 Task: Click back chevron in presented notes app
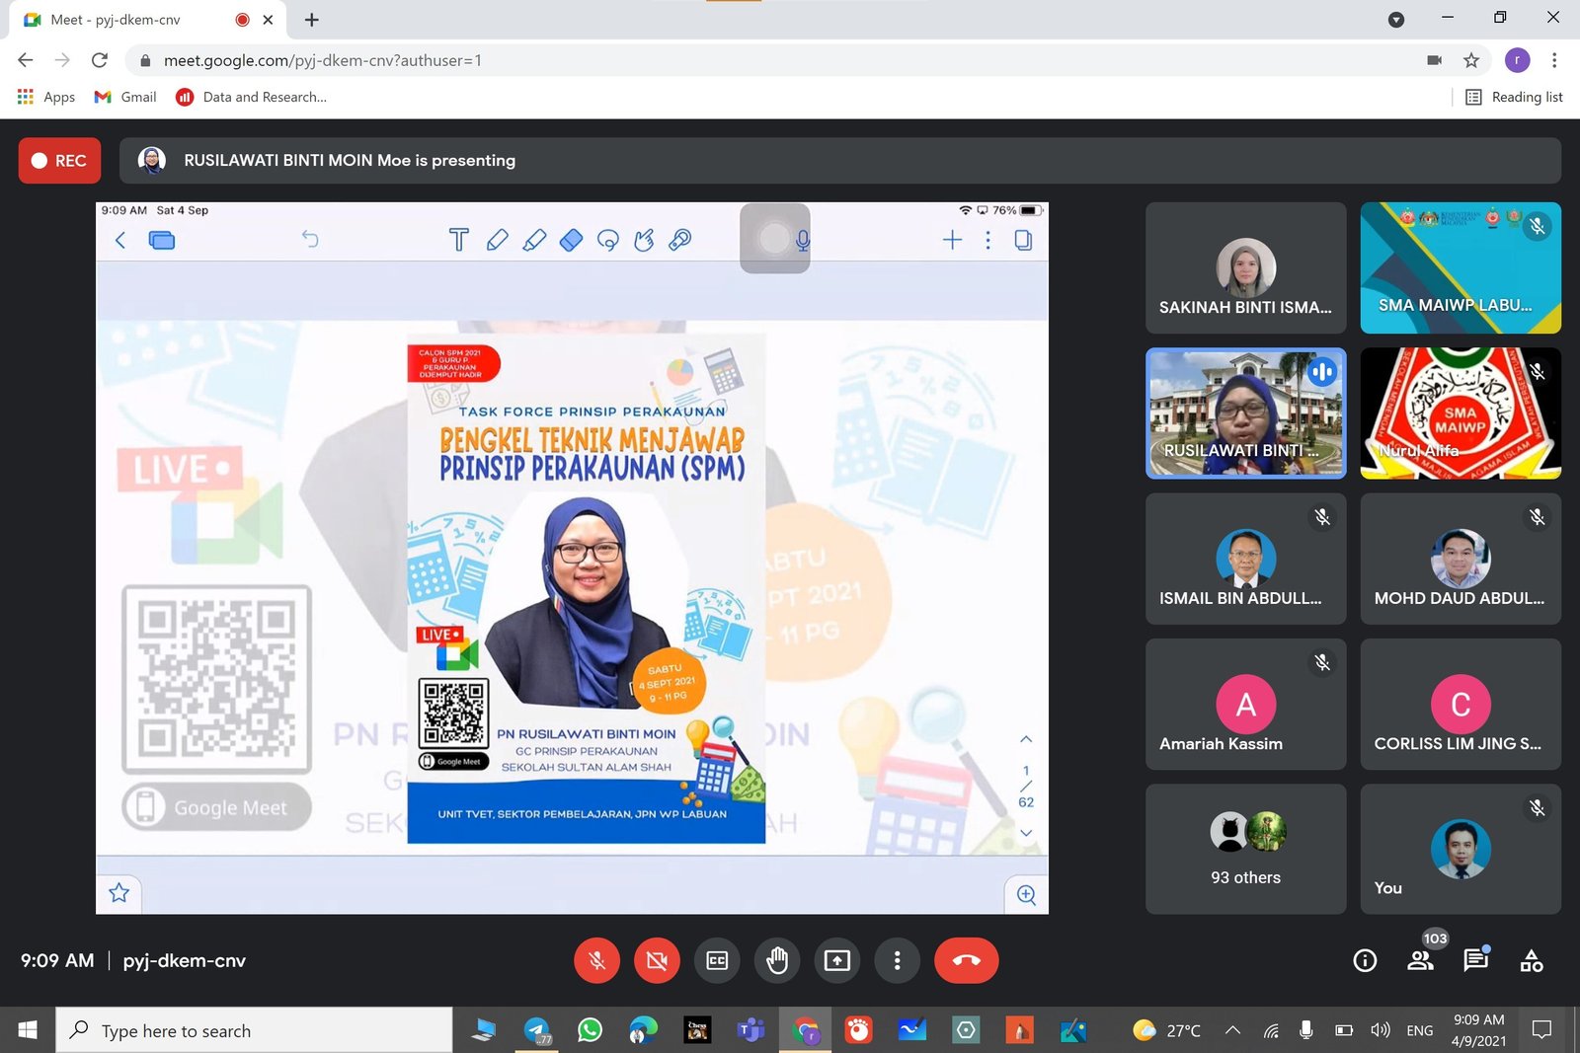[x=120, y=240]
